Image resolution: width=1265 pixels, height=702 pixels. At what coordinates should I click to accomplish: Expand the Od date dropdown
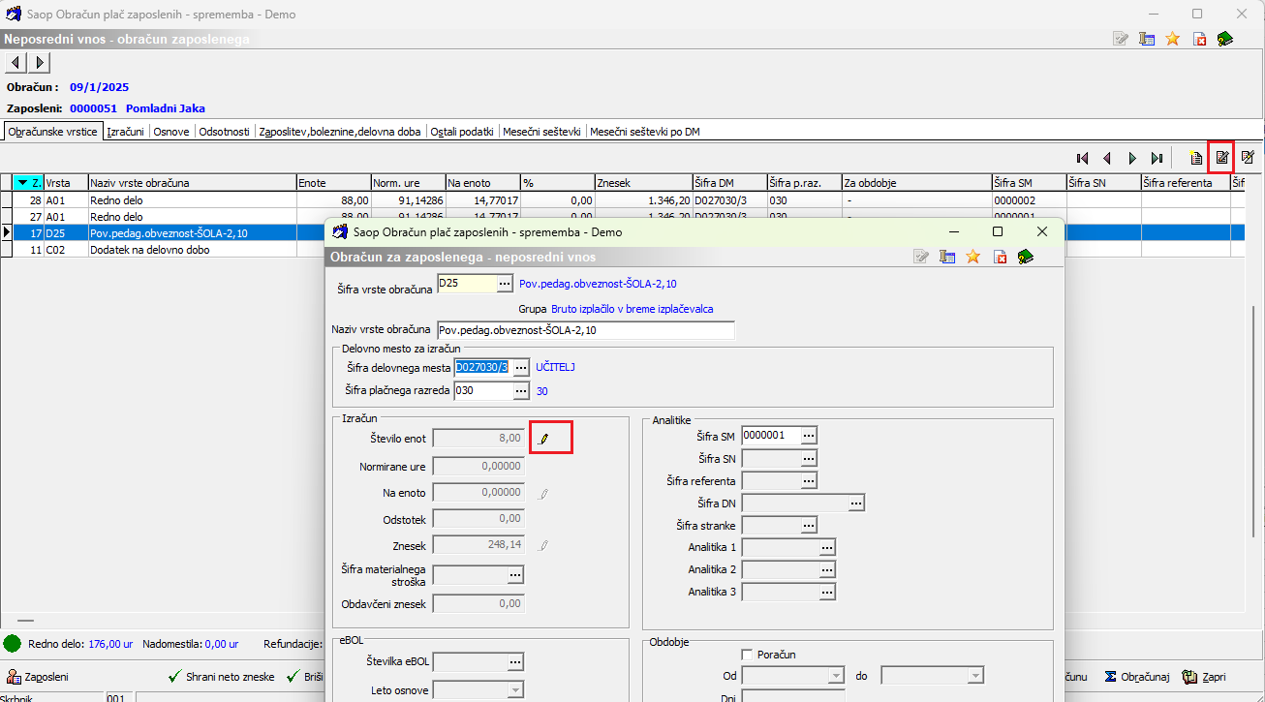point(836,675)
